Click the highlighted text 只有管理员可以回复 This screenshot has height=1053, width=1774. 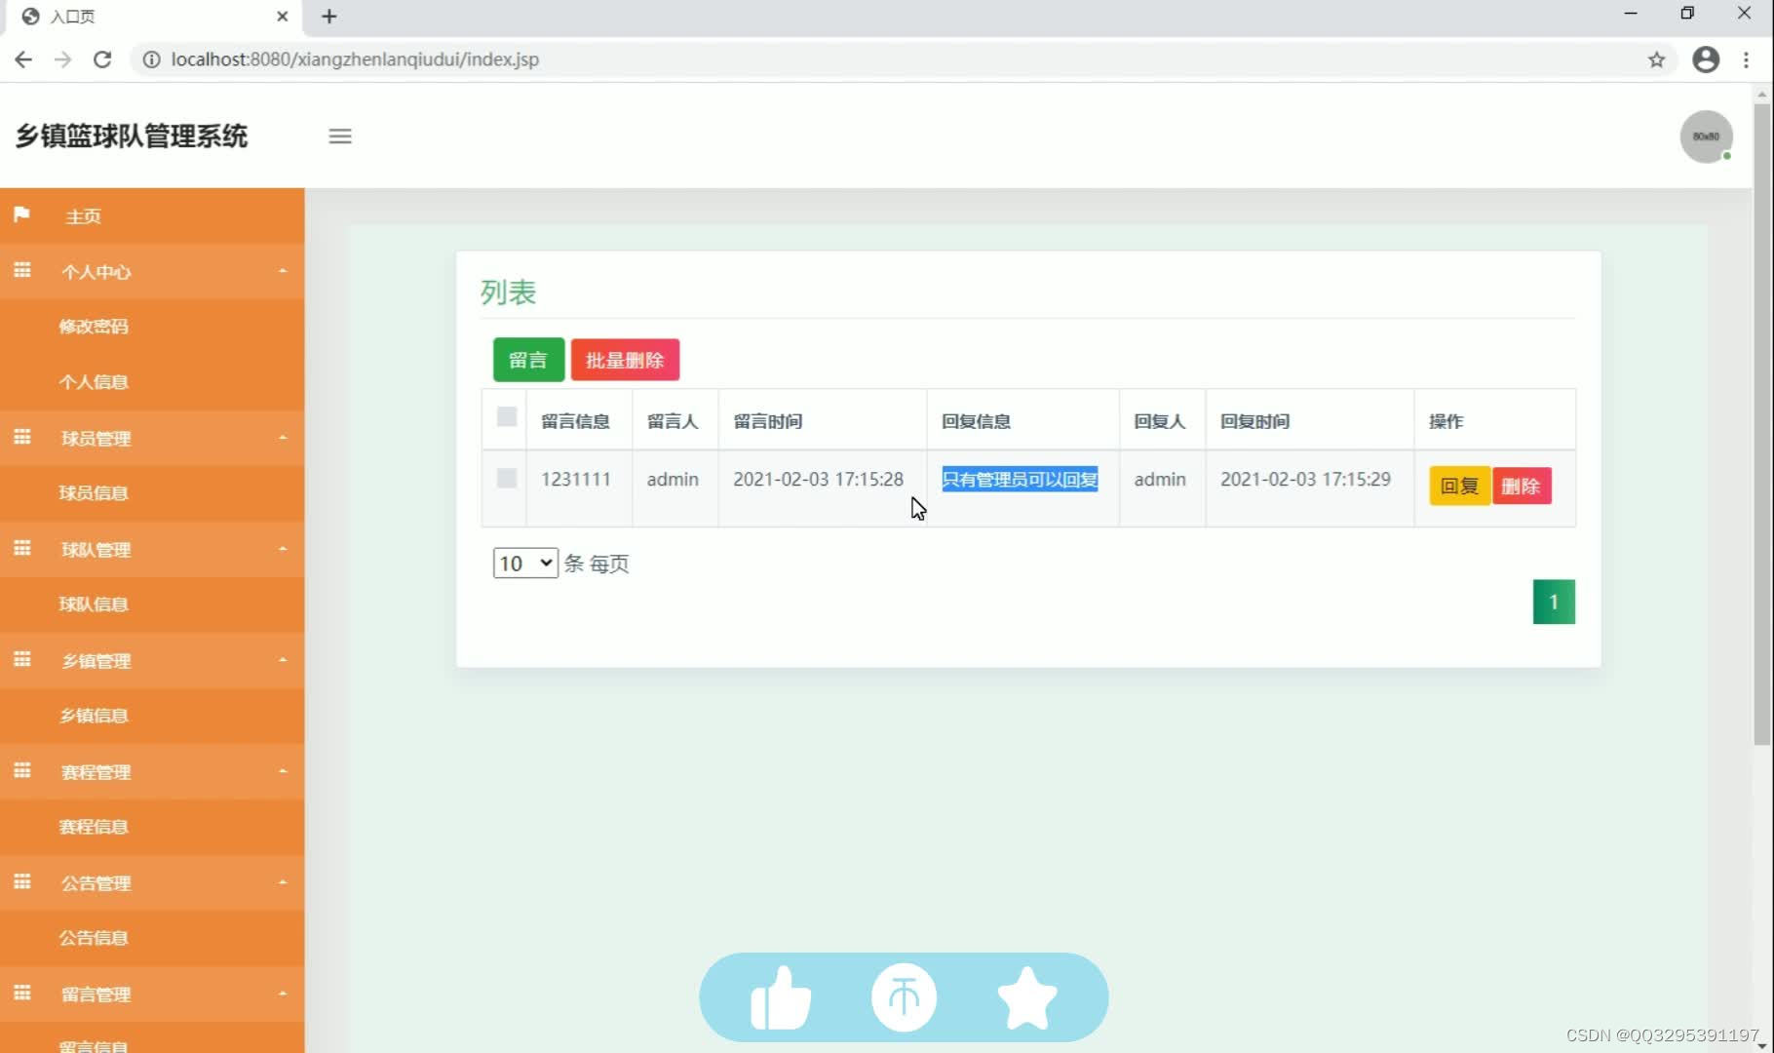pyautogui.click(x=1020, y=479)
